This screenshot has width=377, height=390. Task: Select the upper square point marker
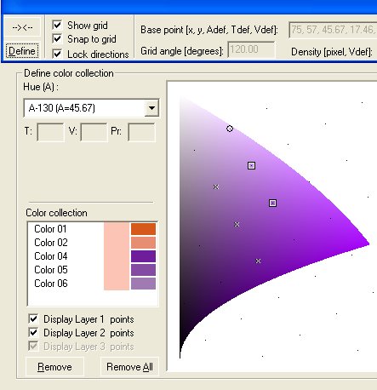point(251,165)
